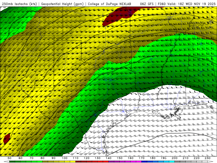
Task: Click the '220' label on the color scale
Action: click(x=197, y=158)
